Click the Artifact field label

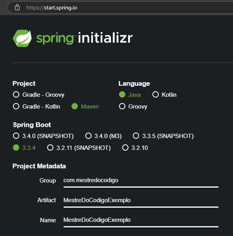pos(46,200)
